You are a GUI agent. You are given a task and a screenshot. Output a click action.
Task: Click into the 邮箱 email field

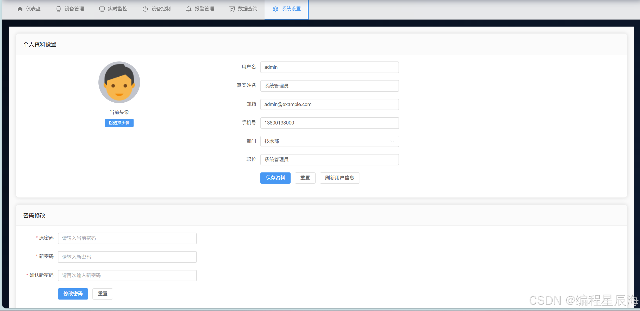click(329, 104)
